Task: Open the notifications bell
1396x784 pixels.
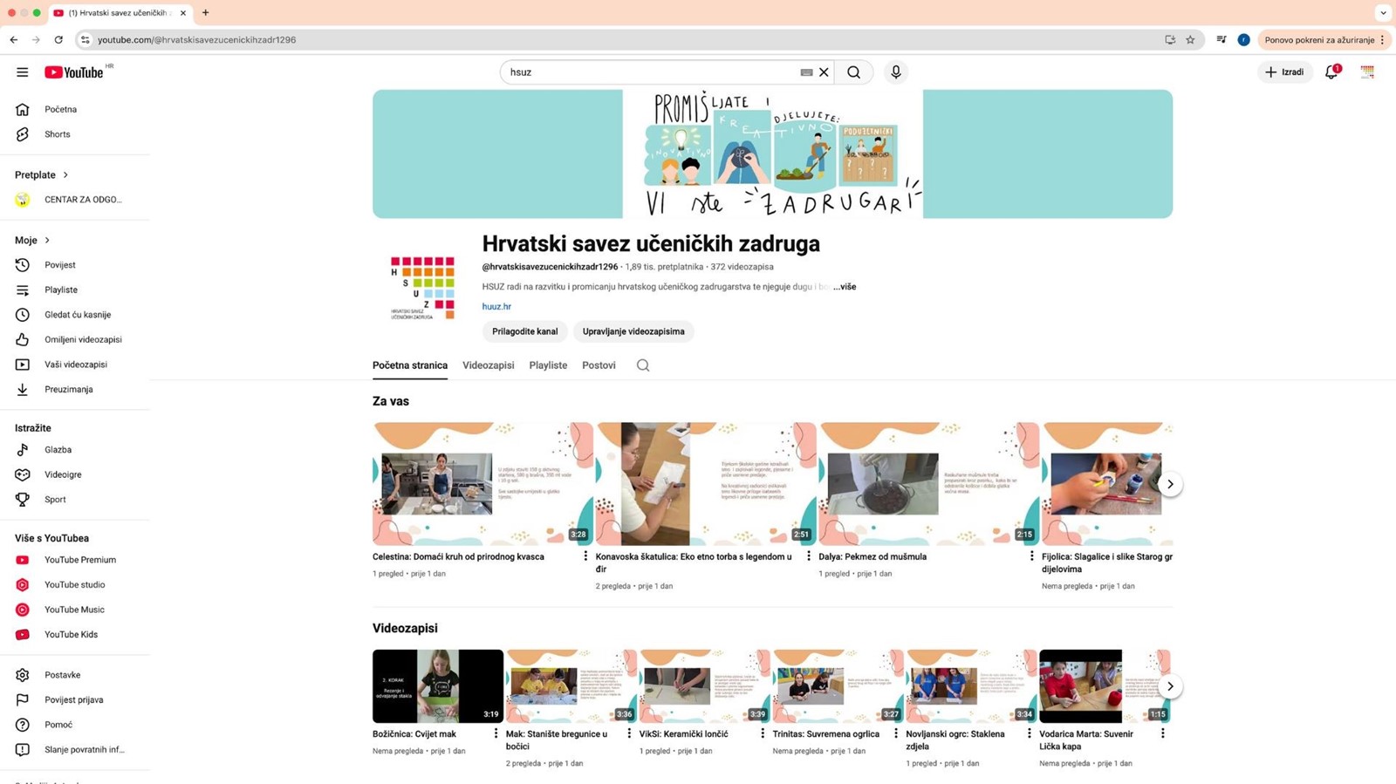Action: tap(1331, 72)
